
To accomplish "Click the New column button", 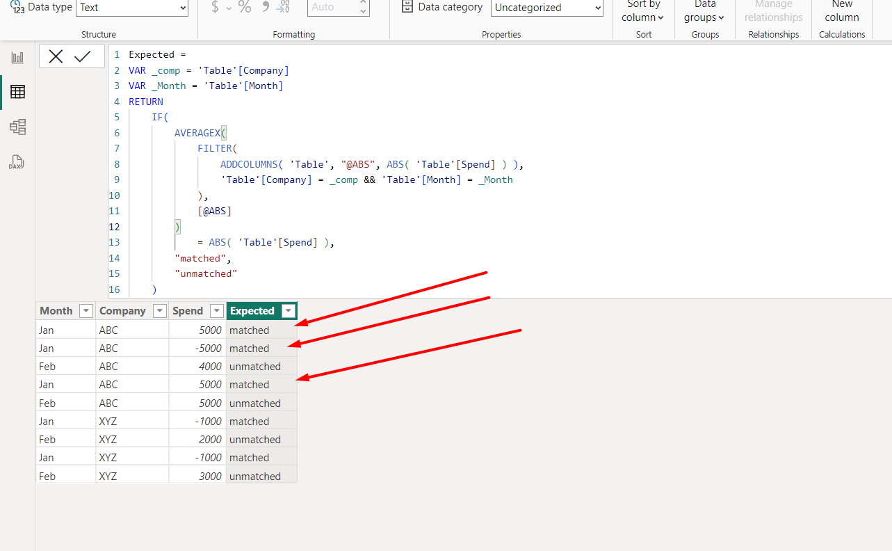I will coord(842,11).
